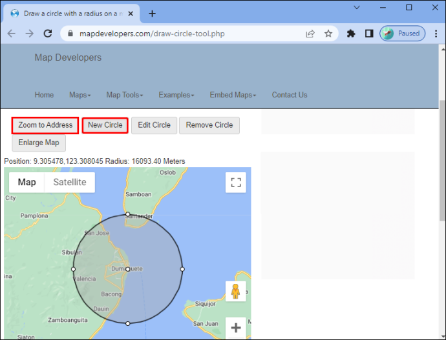This screenshot has width=446, height=340.
Task: Click the Pamplona label on the map
Action: [x=34, y=215]
